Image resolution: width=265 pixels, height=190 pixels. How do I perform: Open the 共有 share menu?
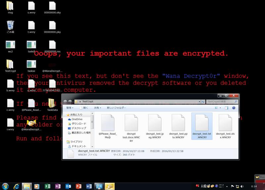point(97,108)
